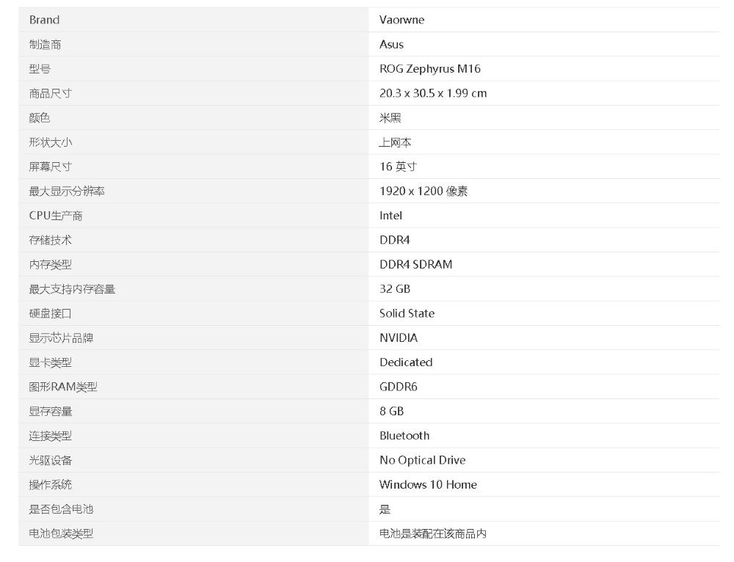Click the Brand value Vaorwne
This screenshot has width=734, height=562.
(401, 20)
